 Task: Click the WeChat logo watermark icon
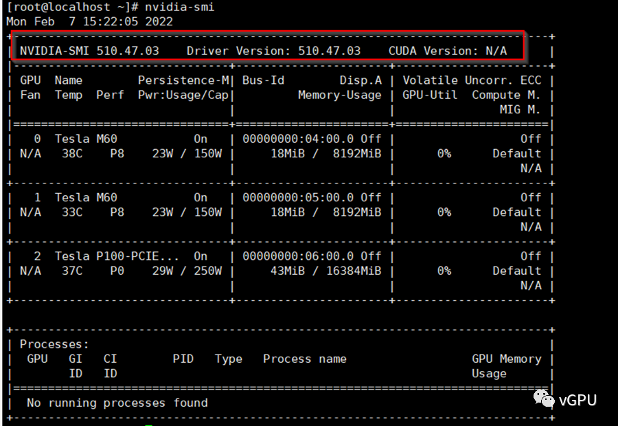545,399
